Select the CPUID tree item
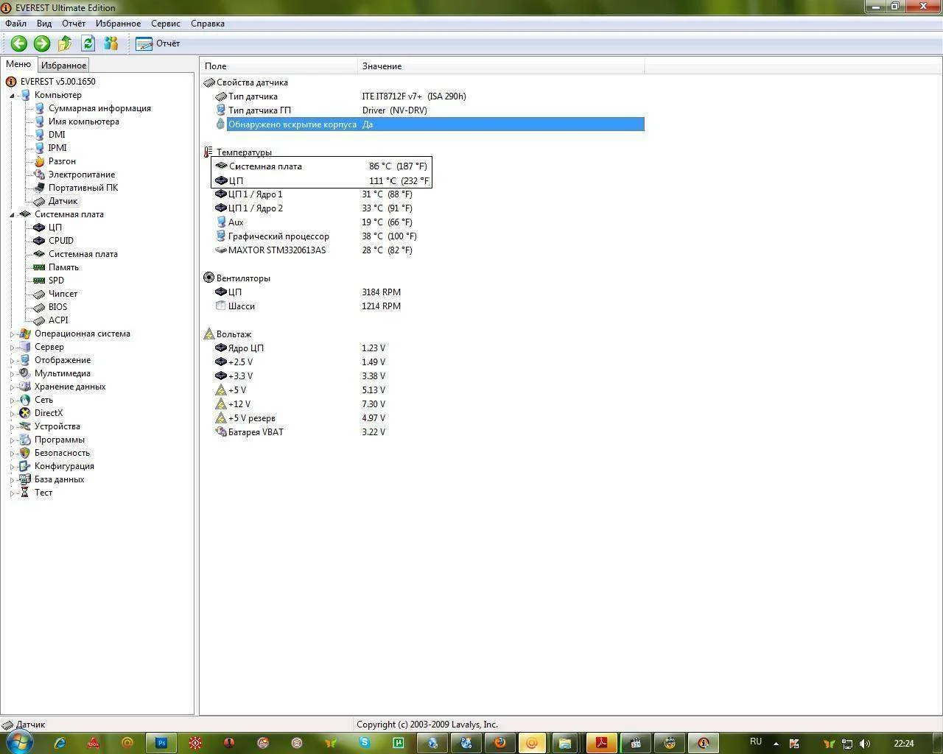The height and width of the screenshot is (754, 943). (x=61, y=241)
